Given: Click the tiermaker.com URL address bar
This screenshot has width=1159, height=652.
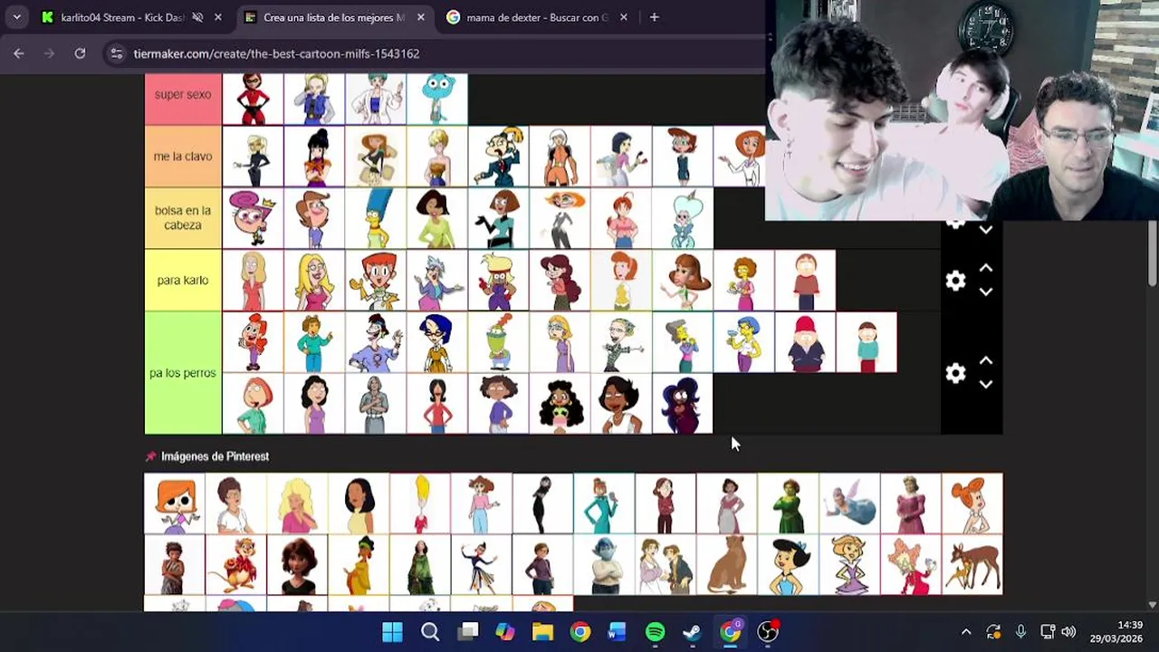Looking at the screenshot, I should (x=276, y=53).
